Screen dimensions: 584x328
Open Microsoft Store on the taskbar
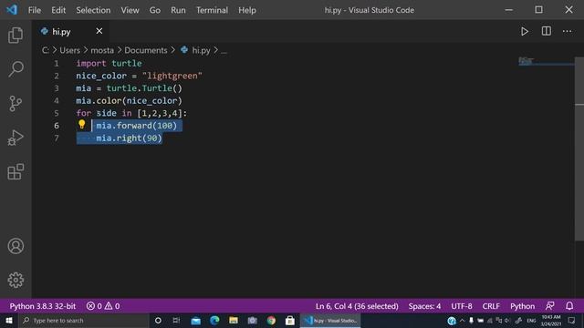(x=290, y=320)
